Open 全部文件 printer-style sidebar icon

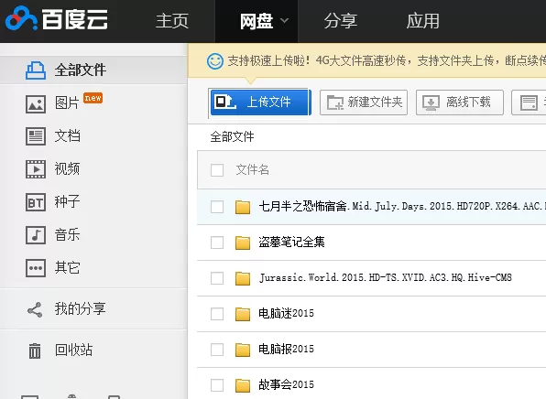tap(36, 70)
